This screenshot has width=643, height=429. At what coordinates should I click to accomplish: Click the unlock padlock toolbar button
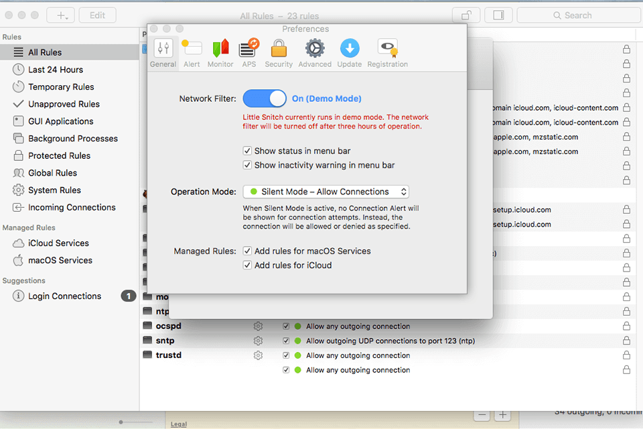pos(466,15)
